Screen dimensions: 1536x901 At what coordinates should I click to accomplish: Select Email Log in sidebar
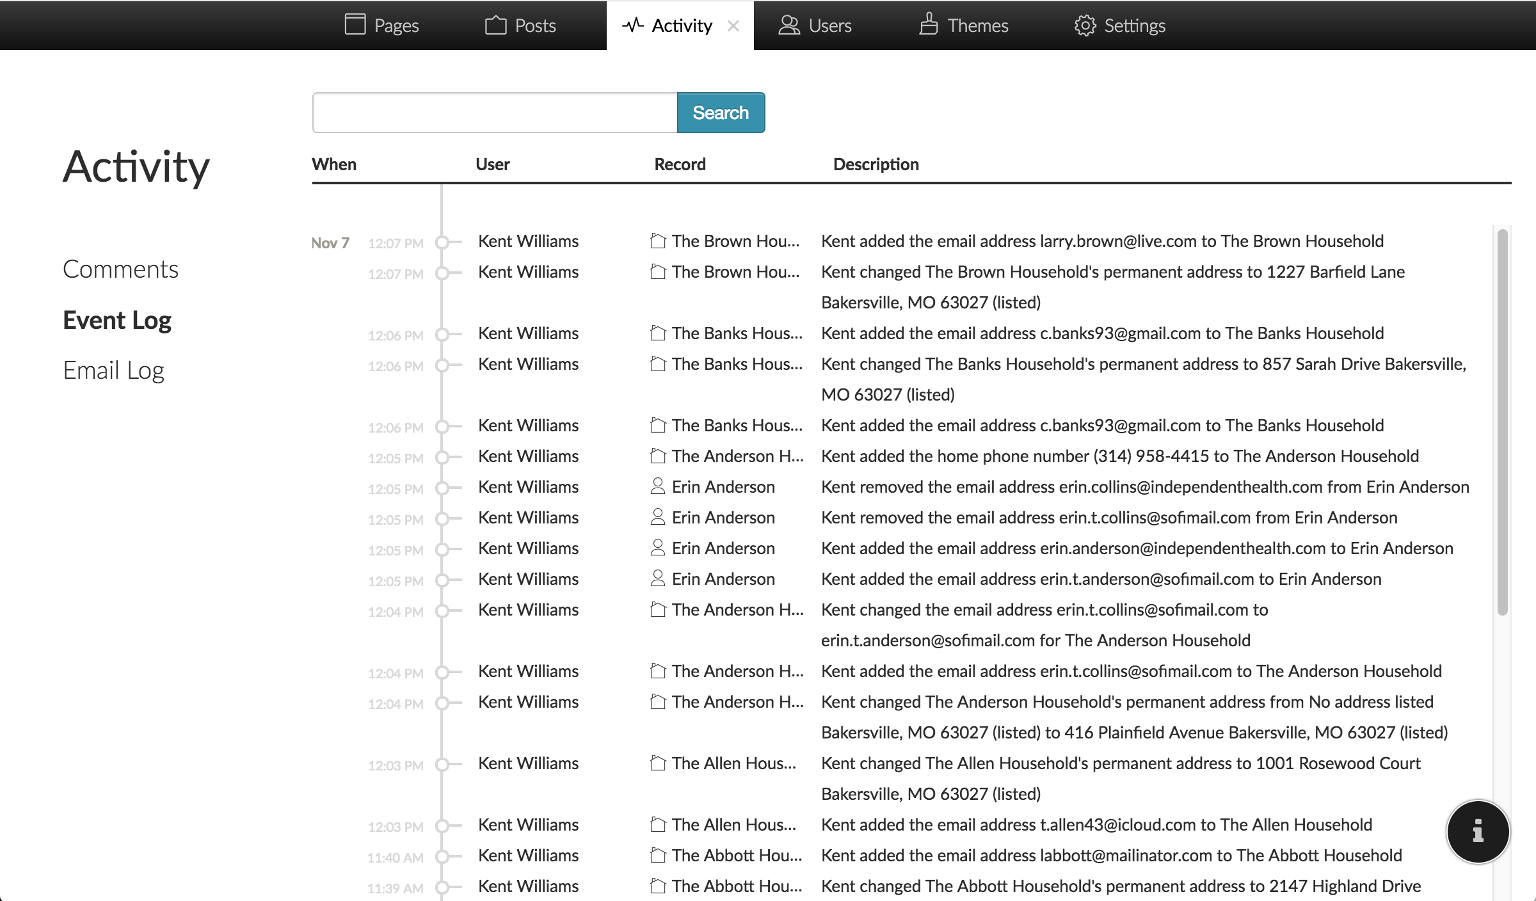point(113,371)
